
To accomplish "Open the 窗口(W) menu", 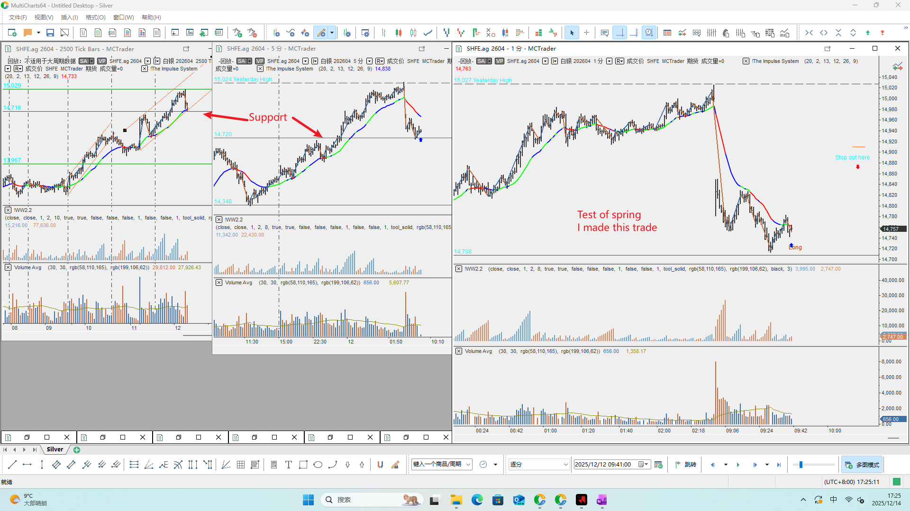I will [123, 18].
